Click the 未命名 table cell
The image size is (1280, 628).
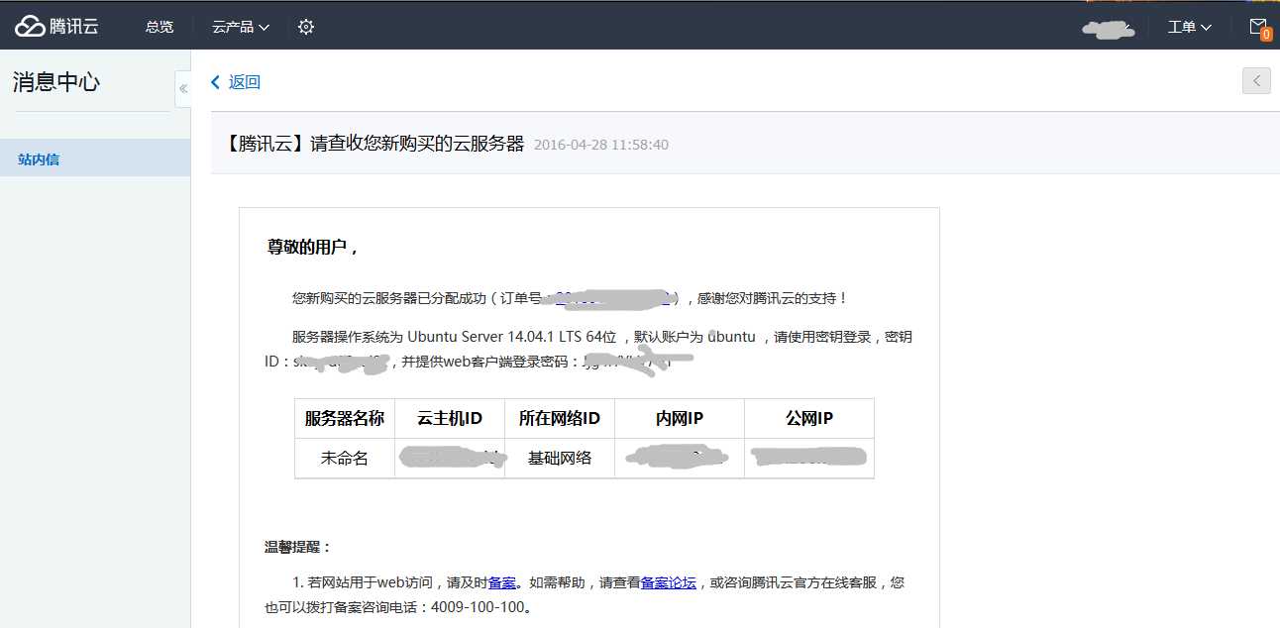345,458
